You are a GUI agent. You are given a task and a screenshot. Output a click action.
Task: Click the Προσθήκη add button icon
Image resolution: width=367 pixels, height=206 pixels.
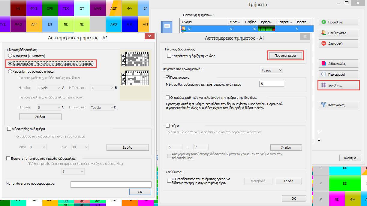(324, 22)
